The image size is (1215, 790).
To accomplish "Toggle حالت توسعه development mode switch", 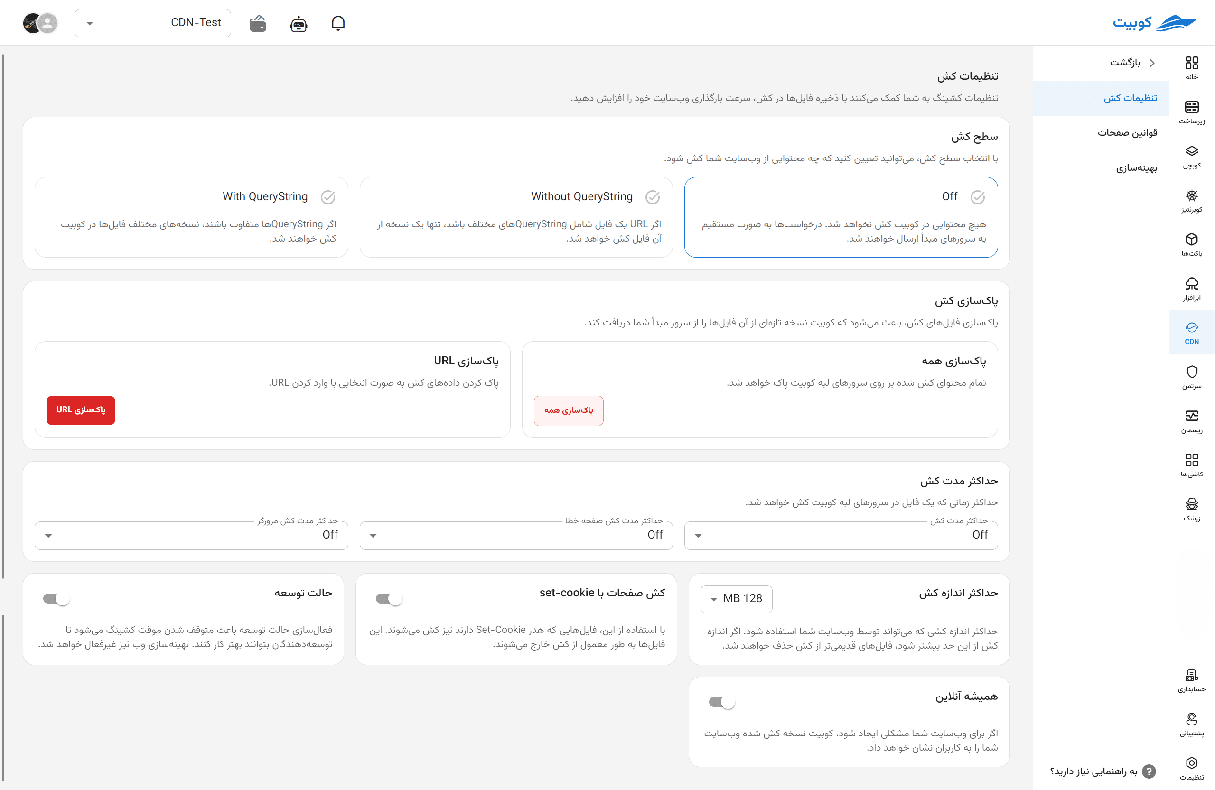I will click(56, 599).
